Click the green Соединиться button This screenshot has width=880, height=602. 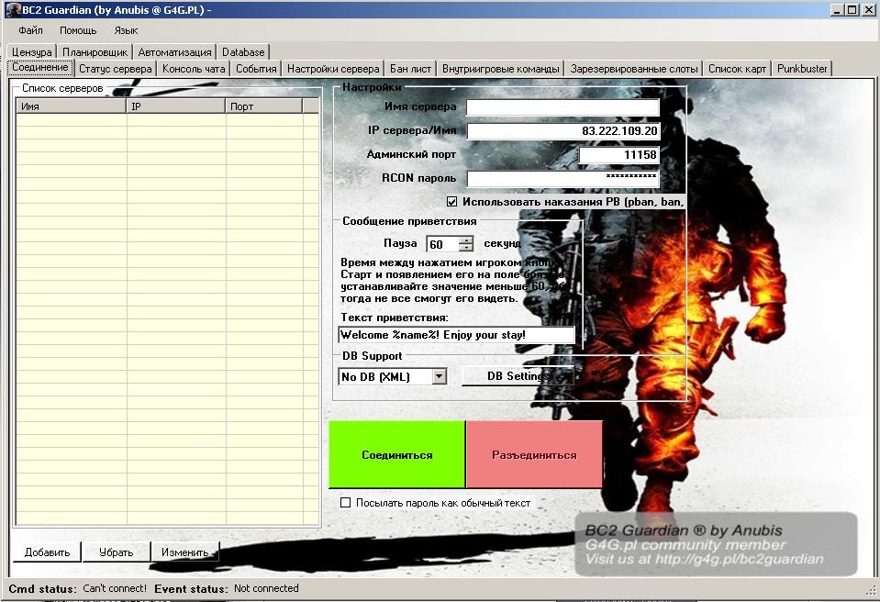396,455
